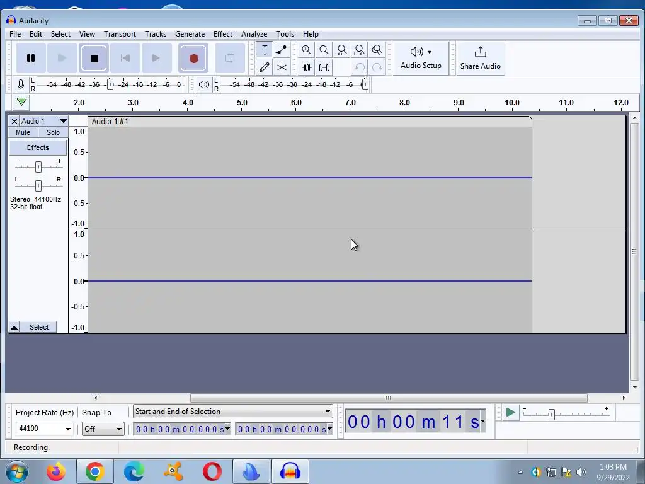Choose the Envelope tool
Viewport: 645px width, 484px height.
[282, 50]
